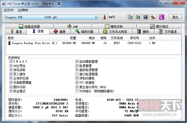This screenshot has height=123, width=187.
Task: Toggle the SCT 数据表 checkbox
Action: tap(77, 82)
